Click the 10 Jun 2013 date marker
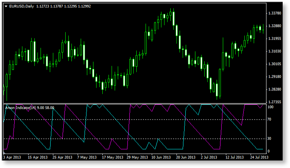Viewport: 290px width, 168px height. [x=161, y=157]
